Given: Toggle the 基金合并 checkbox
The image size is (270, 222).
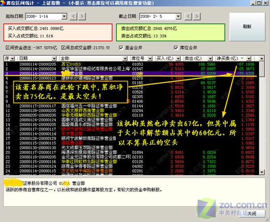Looking at the screenshot, I should [x=121, y=48].
